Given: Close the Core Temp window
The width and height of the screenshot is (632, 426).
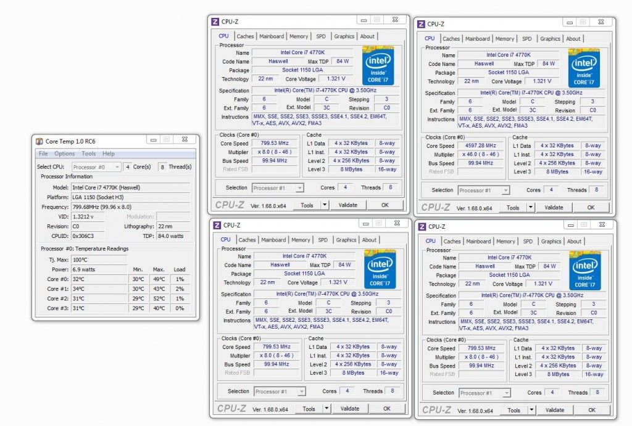Looking at the screenshot, I should coord(185,139).
